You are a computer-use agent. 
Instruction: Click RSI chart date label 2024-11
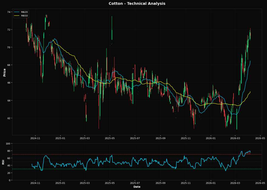[x=35, y=183]
